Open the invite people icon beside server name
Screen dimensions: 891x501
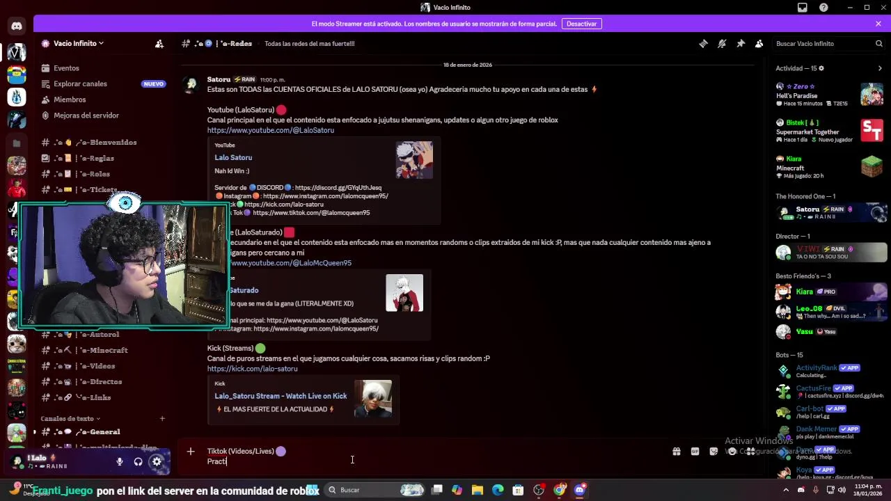point(159,43)
